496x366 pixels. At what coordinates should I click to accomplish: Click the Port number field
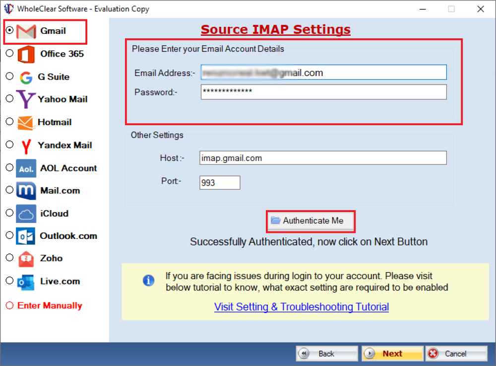[x=220, y=183]
